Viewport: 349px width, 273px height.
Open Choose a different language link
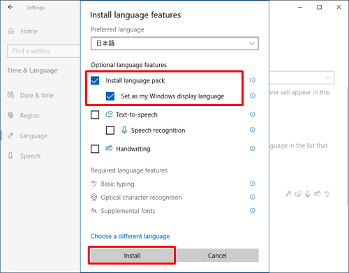130,236
